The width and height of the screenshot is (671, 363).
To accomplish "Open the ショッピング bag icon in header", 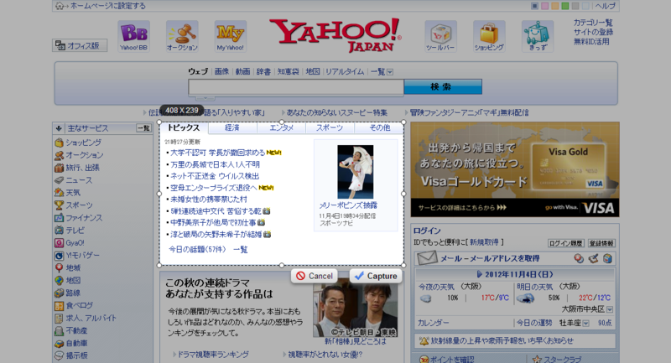I will coord(489,36).
